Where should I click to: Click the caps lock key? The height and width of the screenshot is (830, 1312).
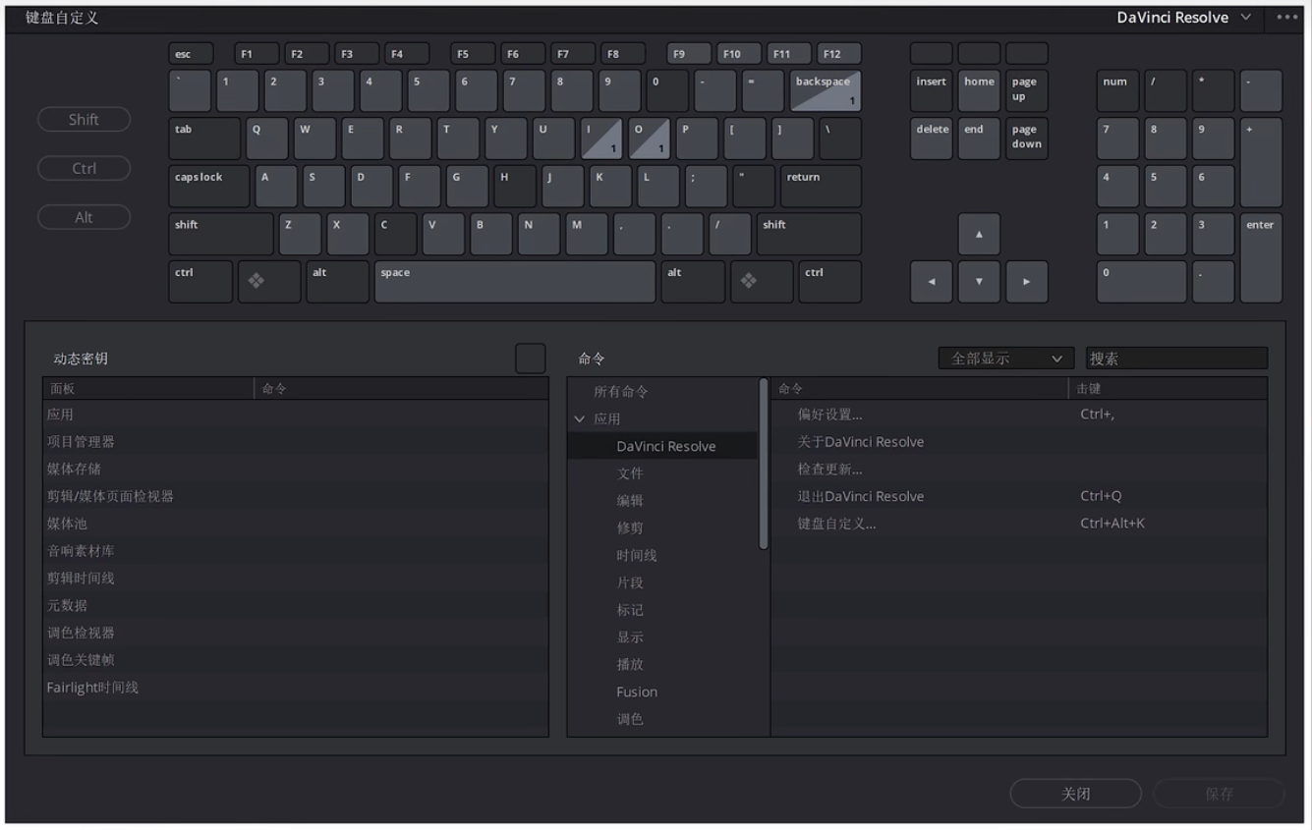point(209,187)
